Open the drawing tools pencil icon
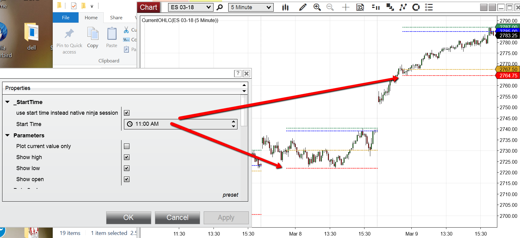Viewport: 520px width, 238px height. click(303, 7)
